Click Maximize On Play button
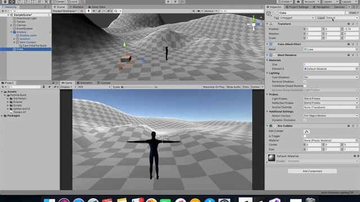 pos(214,87)
